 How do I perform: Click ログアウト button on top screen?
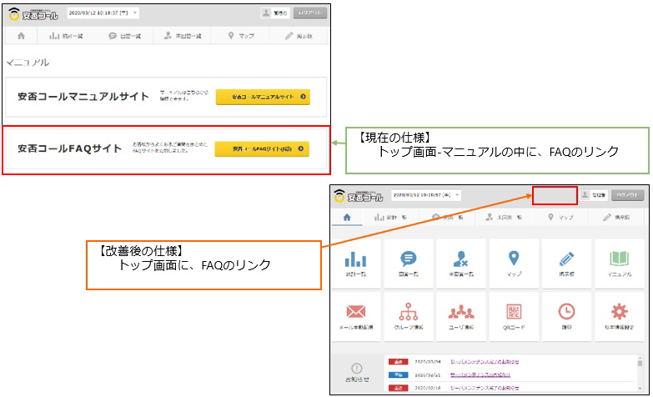pos(627,195)
